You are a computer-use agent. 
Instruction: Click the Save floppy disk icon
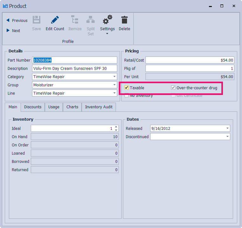click(37, 20)
